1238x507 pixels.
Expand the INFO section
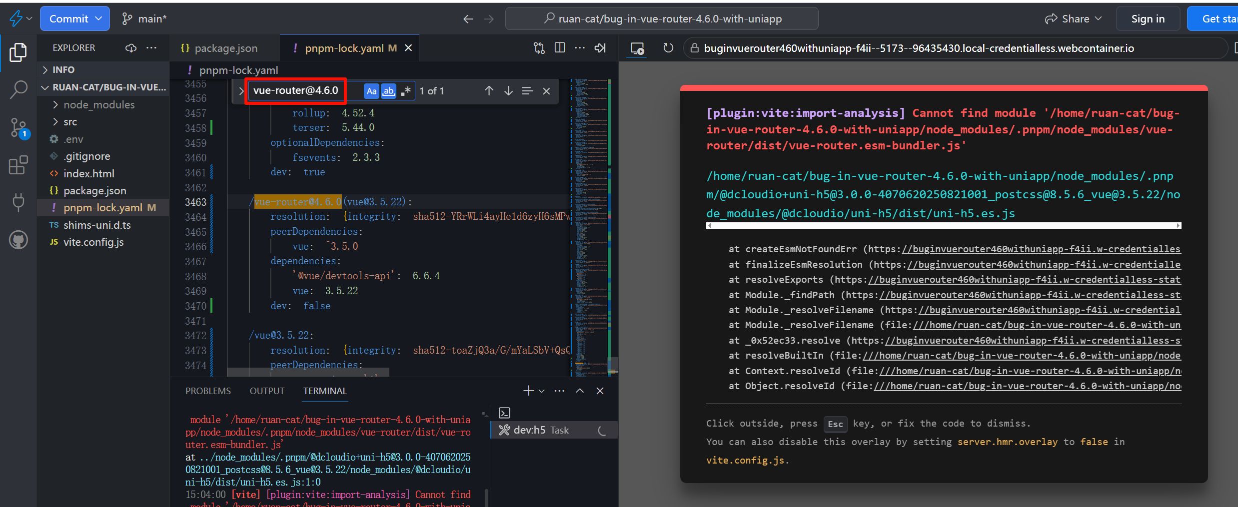63,70
